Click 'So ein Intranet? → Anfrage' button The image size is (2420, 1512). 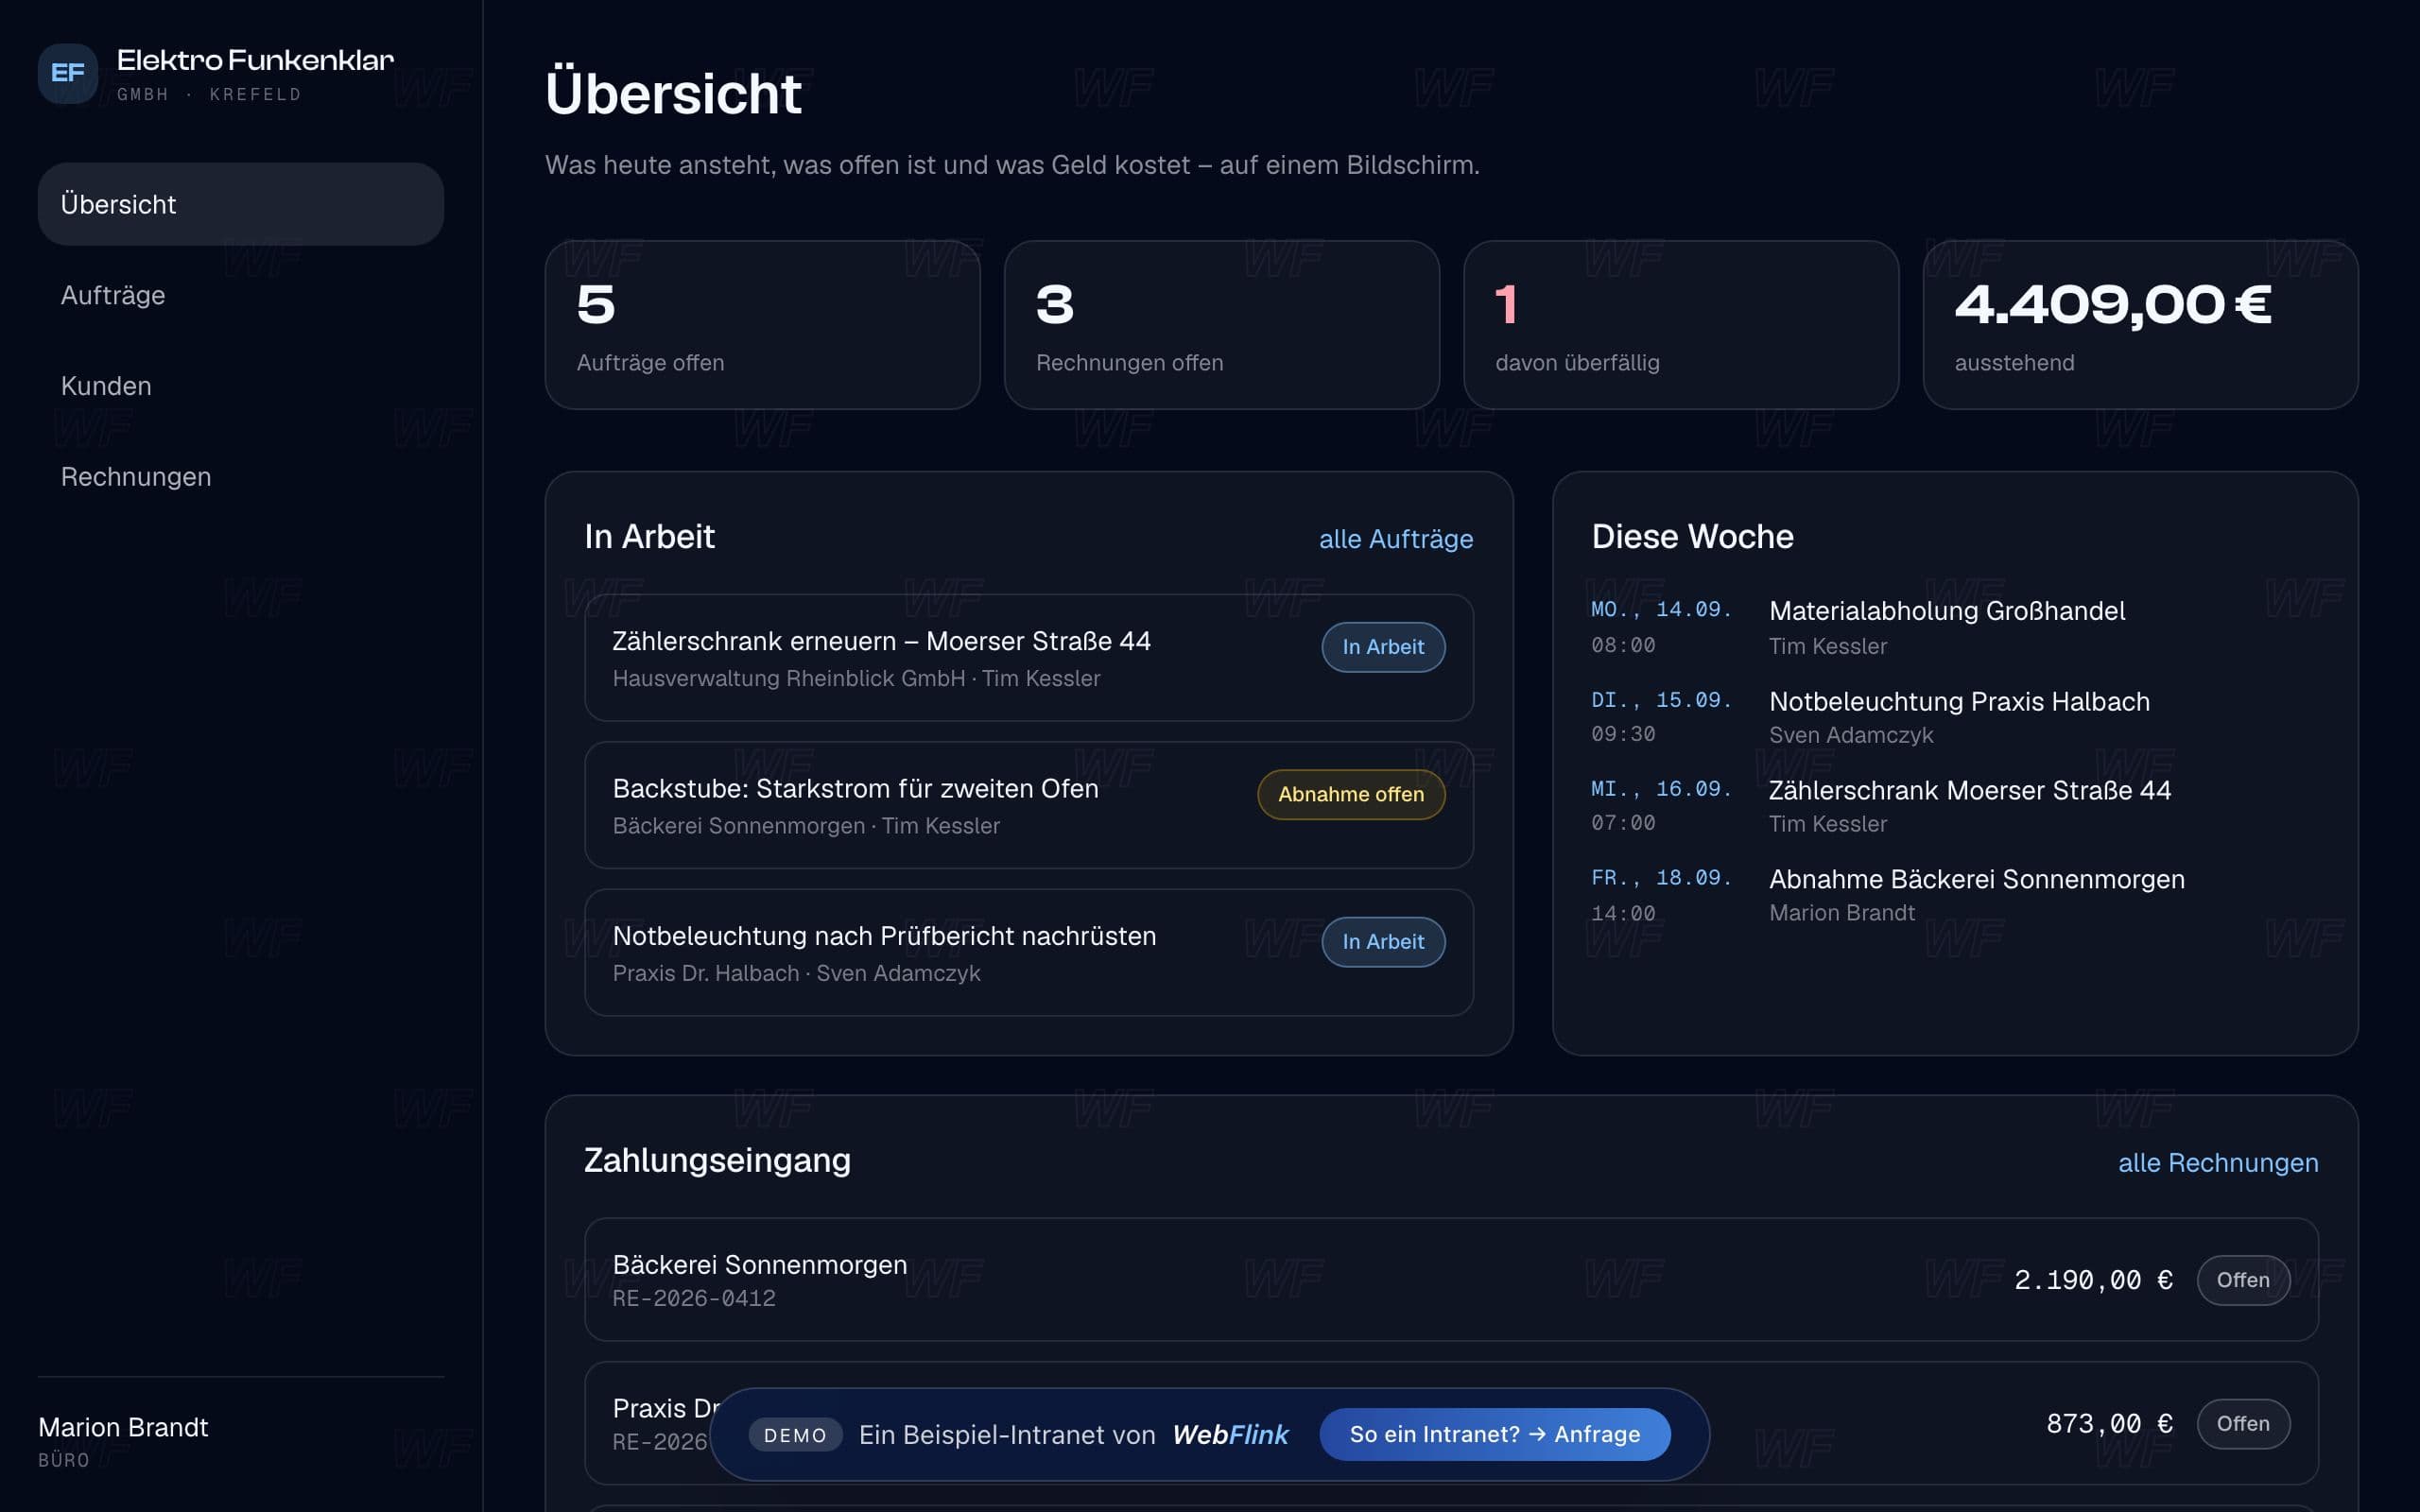(x=1495, y=1434)
